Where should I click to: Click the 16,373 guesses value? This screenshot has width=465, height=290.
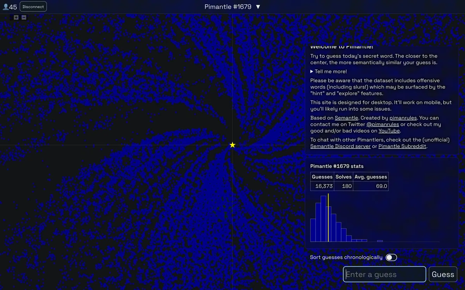(322, 186)
